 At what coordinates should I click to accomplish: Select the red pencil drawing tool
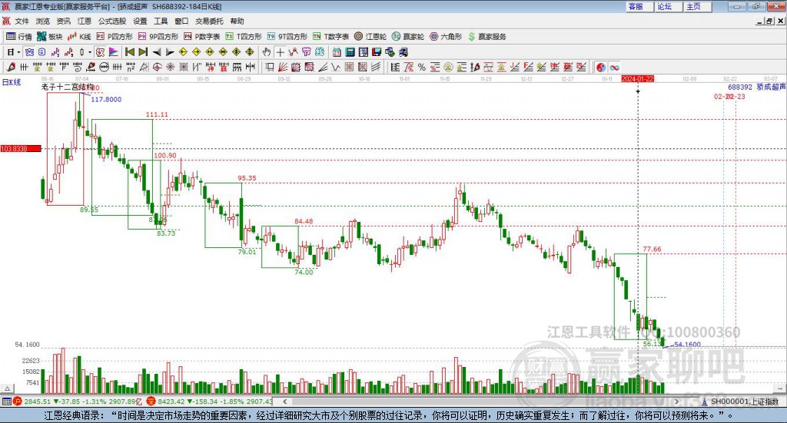(x=11, y=67)
